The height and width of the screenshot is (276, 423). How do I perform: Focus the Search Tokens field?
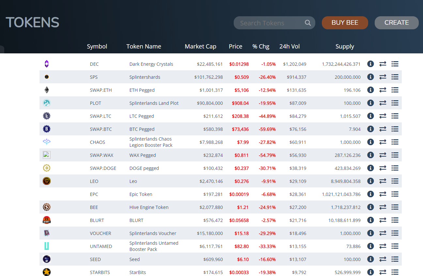tap(274, 23)
